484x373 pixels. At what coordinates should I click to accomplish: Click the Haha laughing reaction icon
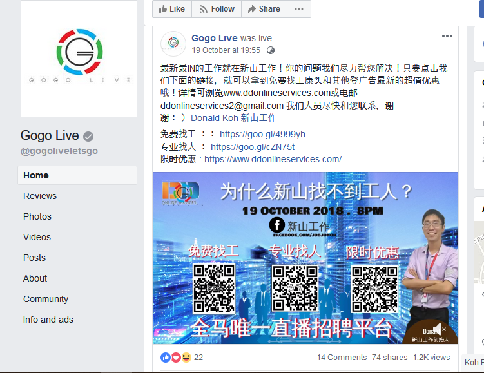point(186,358)
